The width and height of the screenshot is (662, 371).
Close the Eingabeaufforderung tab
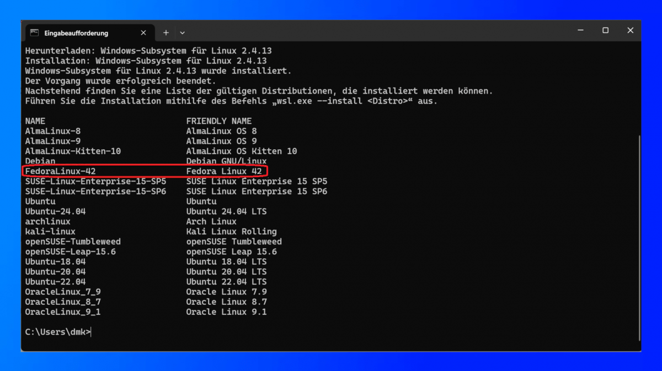click(x=143, y=33)
